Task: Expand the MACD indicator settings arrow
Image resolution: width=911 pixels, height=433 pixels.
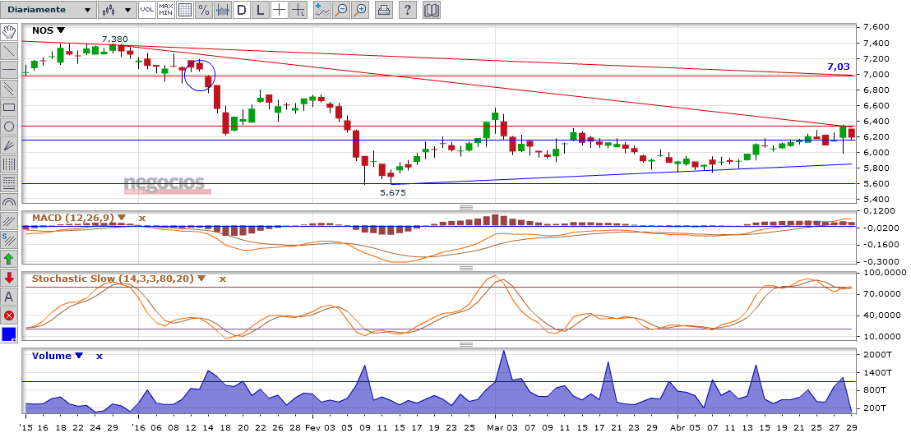Action: pyautogui.click(x=122, y=218)
